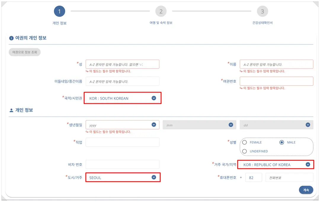The height and width of the screenshot is (202, 320).
Task: Expand the birth year yyyy dropdown
Action: pos(154,125)
